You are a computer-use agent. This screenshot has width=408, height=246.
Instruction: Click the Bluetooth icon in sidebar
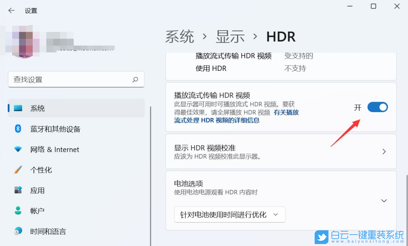pyautogui.click(x=18, y=129)
